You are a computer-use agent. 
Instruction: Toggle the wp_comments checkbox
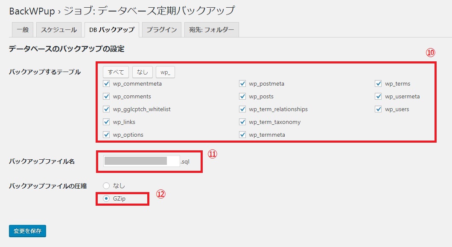pos(106,97)
